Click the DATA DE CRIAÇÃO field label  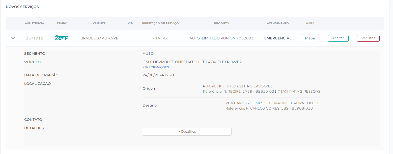[x=41, y=75]
